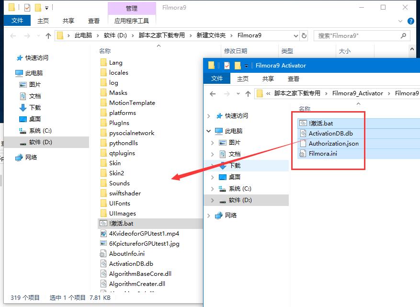This screenshot has width=420, height=307.
Task: Select !激活.bat in the Filmora9 folder
Action: coord(121,223)
